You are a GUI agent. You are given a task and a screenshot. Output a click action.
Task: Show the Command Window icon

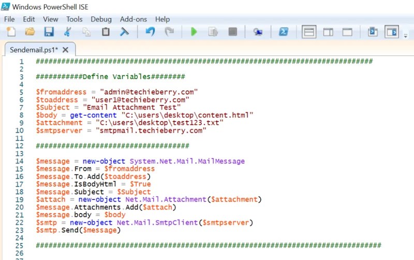point(373,32)
